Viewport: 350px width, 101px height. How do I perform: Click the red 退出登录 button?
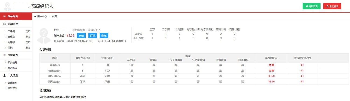coord(332,6)
